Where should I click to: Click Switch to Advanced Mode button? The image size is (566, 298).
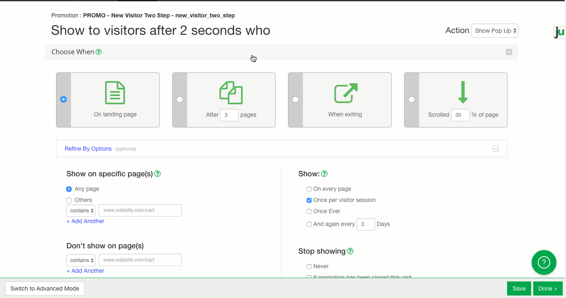(x=45, y=288)
